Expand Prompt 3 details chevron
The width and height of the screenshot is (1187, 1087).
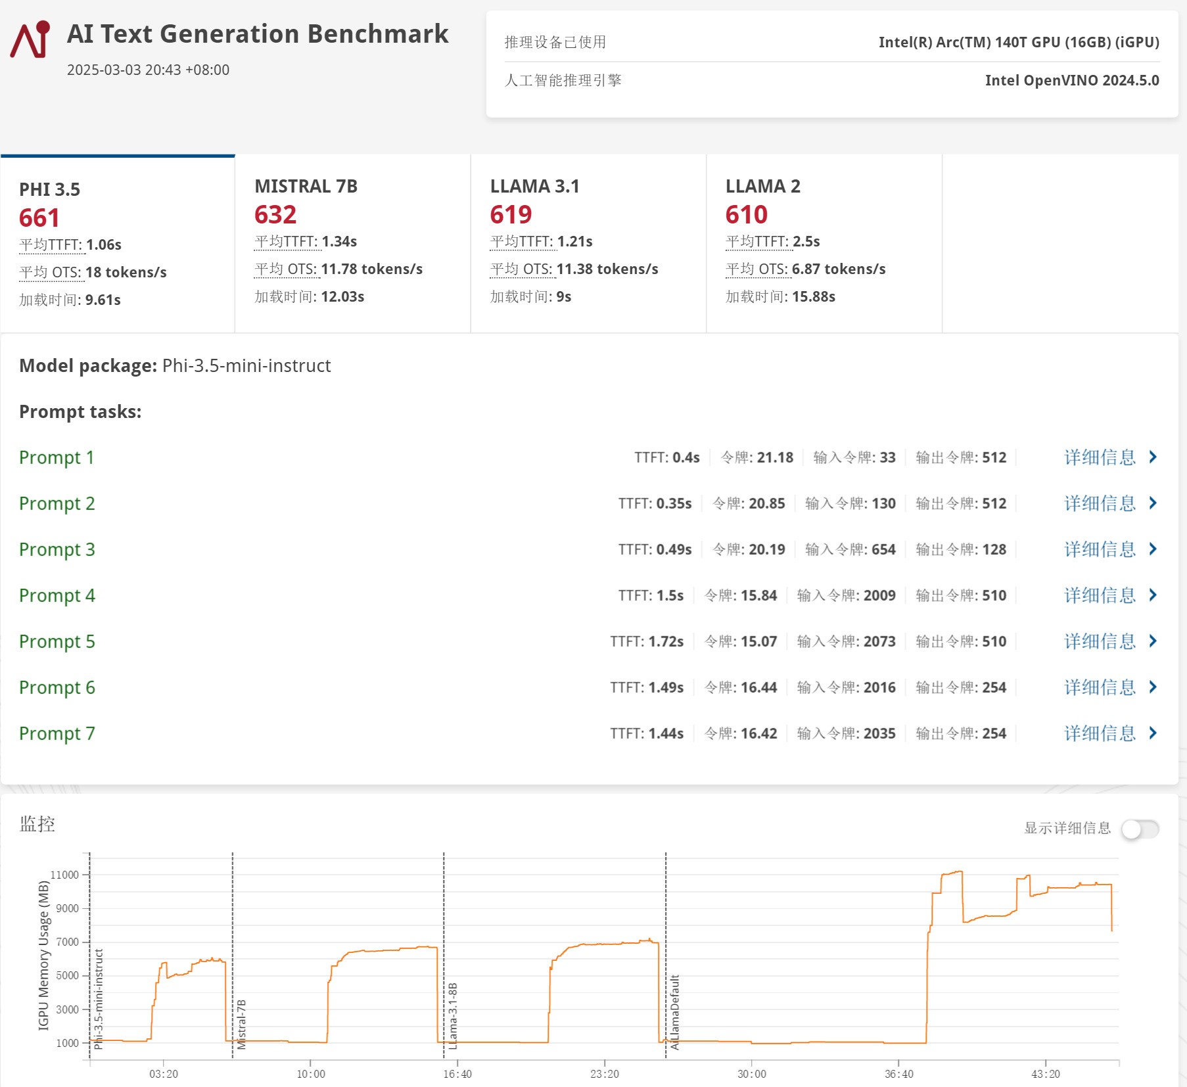(x=1153, y=549)
